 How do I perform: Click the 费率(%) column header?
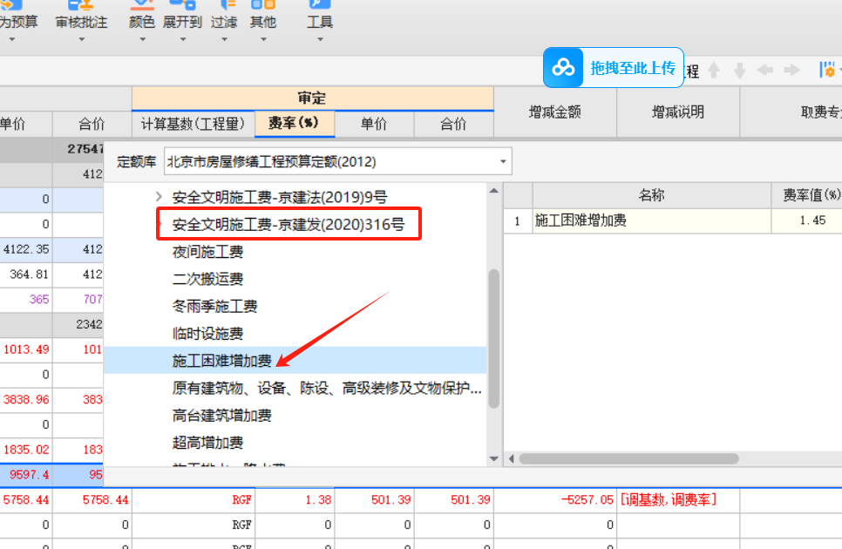(x=295, y=124)
